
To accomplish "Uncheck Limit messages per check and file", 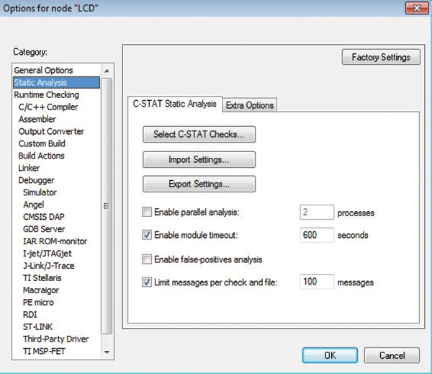I will (x=148, y=282).
